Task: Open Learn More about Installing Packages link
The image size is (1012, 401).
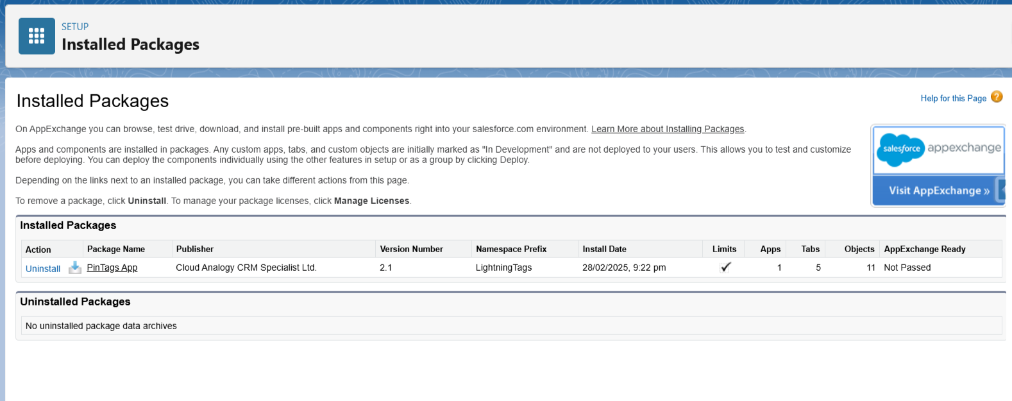Action: click(x=667, y=129)
